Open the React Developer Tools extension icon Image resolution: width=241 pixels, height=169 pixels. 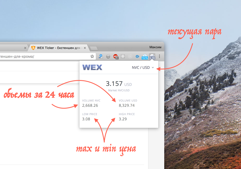(x=123, y=56)
